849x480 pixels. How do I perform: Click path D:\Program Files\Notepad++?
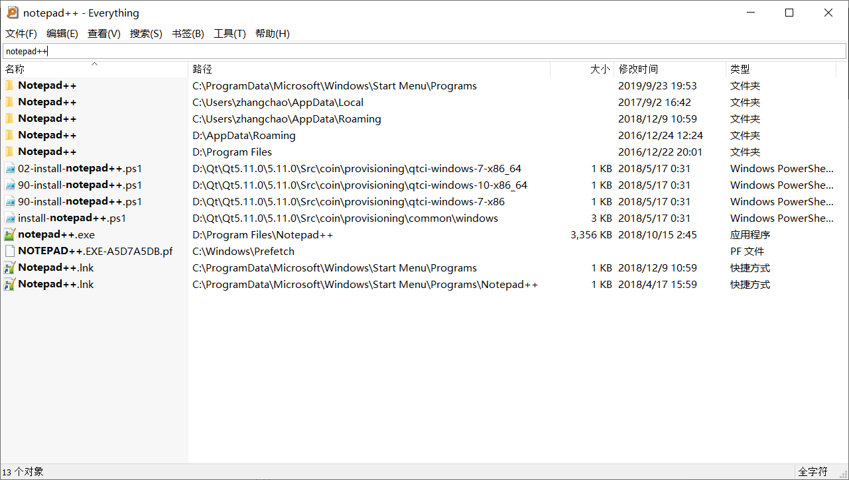pos(263,234)
